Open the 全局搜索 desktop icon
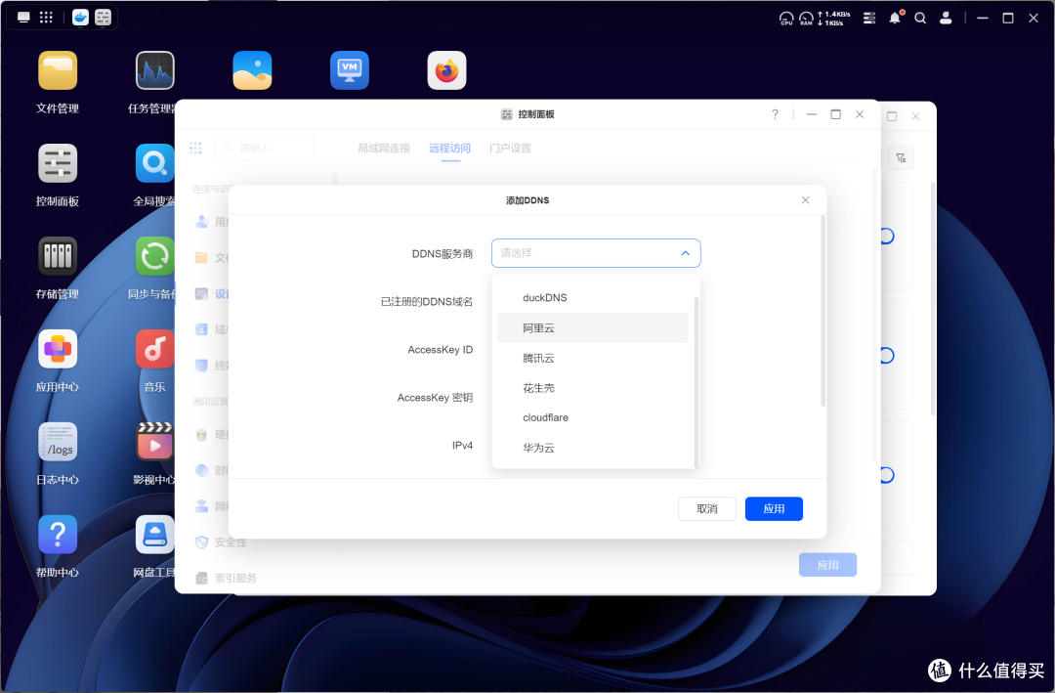The width and height of the screenshot is (1055, 693). pyautogui.click(x=154, y=163)
